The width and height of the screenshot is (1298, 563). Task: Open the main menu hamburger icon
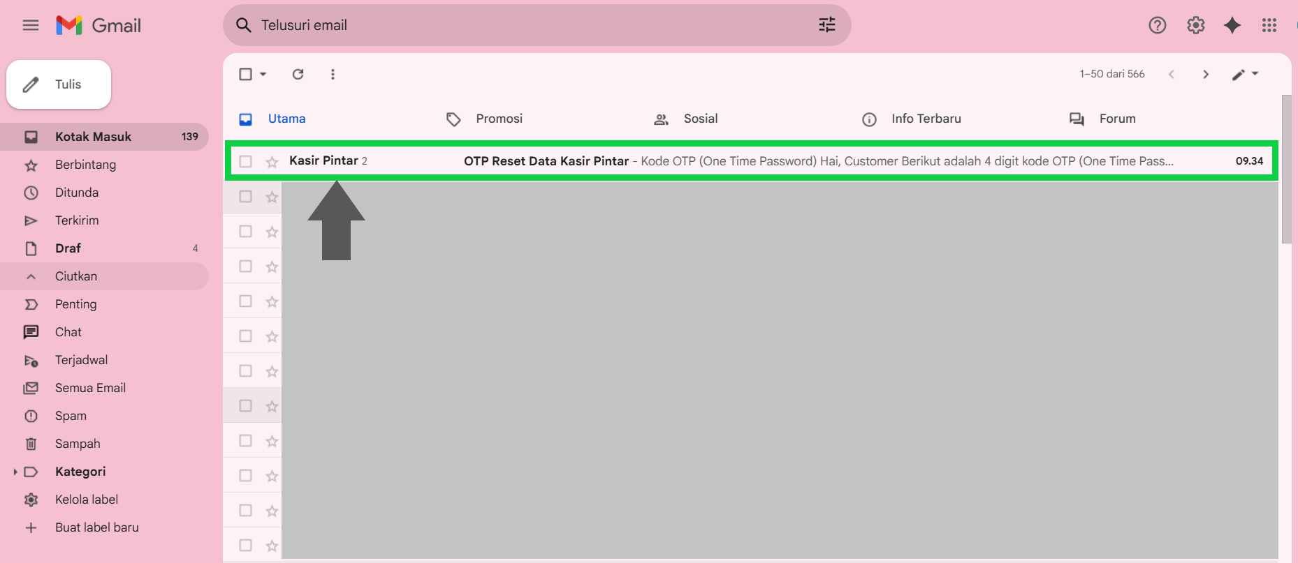[31, 26]
